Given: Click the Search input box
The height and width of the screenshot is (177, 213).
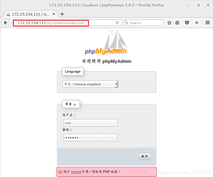Looking at the screenshot, I should (144, 23).
